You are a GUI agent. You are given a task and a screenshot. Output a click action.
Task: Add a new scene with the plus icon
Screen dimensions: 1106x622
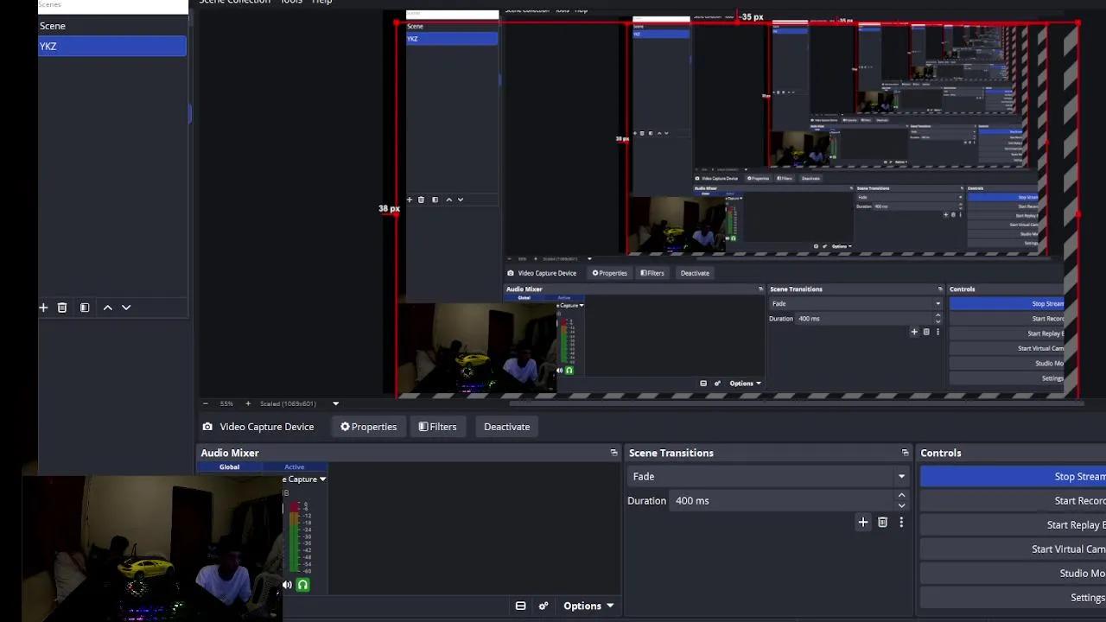[x=43, y=308]
